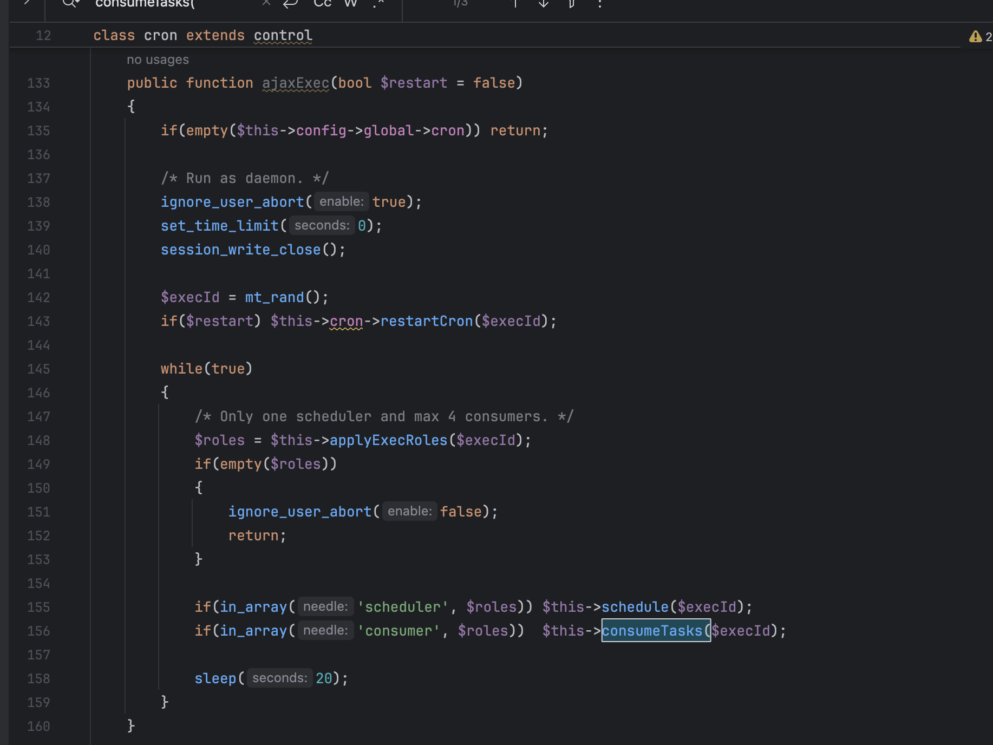Click the 'seconds:' hint in set_time_limit
Image resolution: width=993 pixels, height=745 pixels.
click(322, 226)
